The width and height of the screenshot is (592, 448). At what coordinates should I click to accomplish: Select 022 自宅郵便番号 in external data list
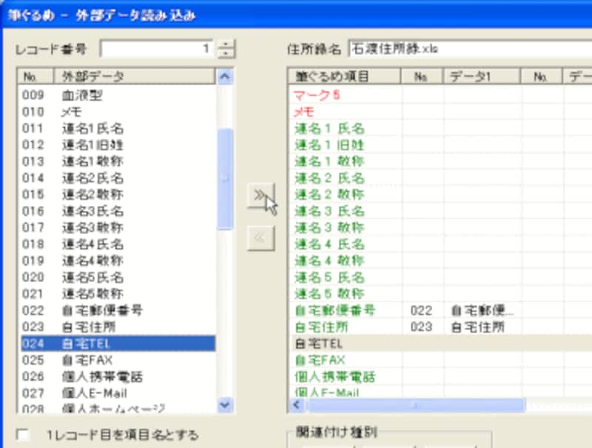[117, 310]
